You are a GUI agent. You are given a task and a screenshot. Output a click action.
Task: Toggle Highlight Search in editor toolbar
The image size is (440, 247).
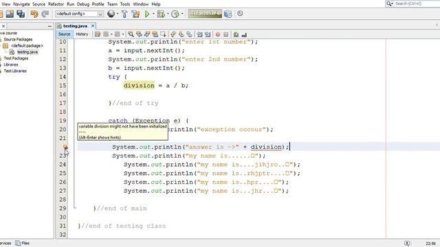[x=155, y=34]
